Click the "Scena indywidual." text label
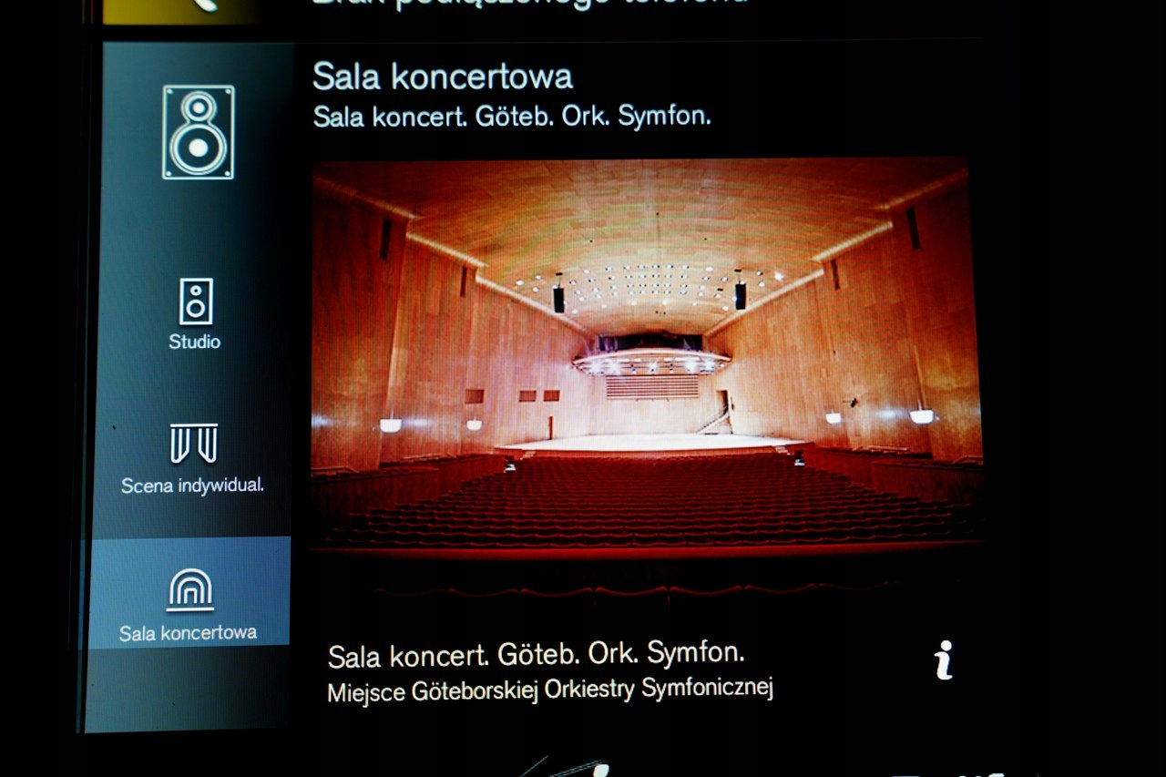 click(x=192, y=486)
